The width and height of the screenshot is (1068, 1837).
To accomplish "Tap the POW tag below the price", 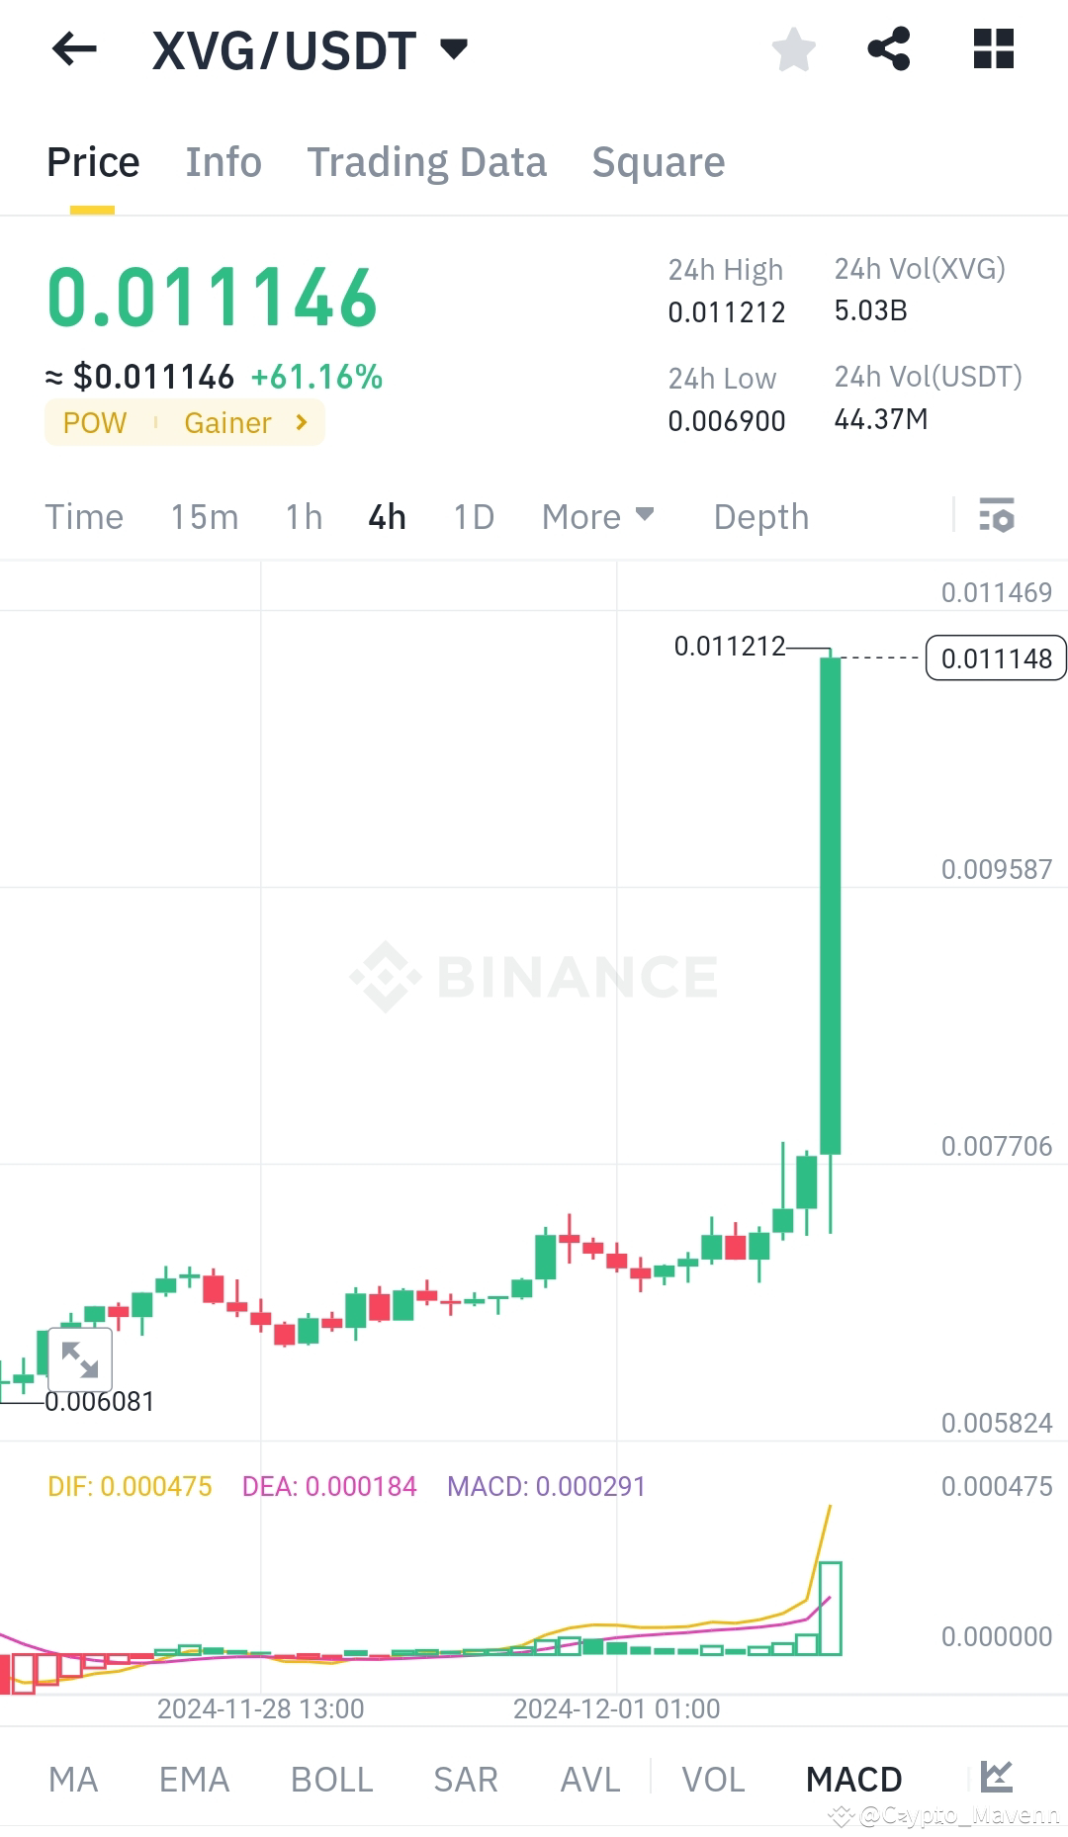I will 94,422.
